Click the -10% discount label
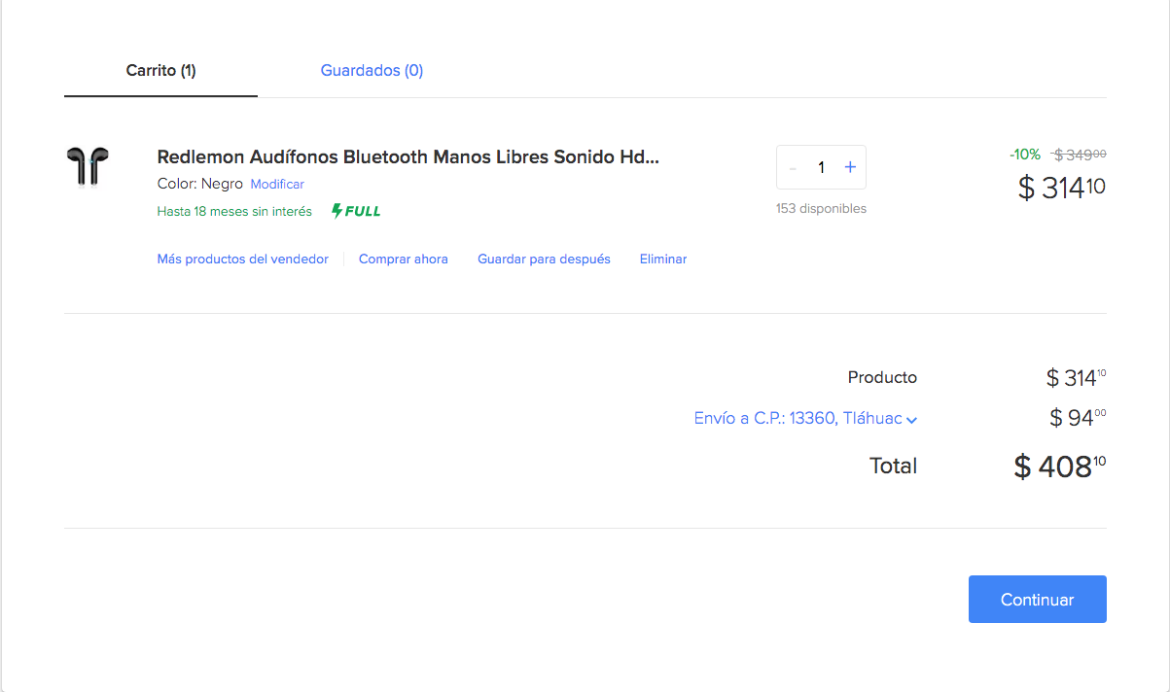1170x692 pixels. [1024, 155]
